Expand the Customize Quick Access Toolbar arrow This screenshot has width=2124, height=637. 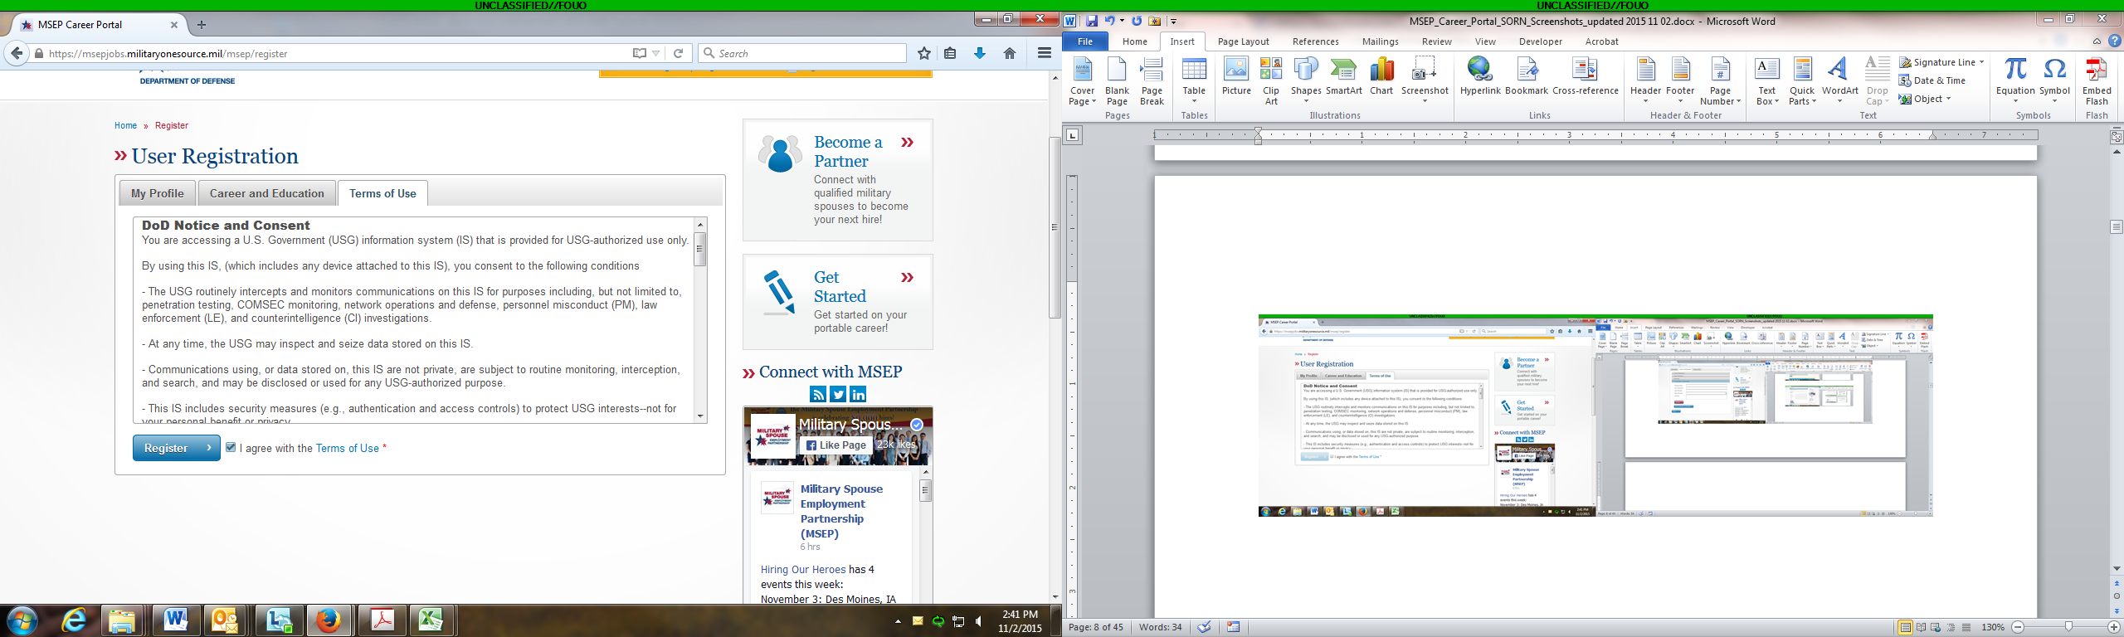pyautogui.click(x=1174, y=22)
